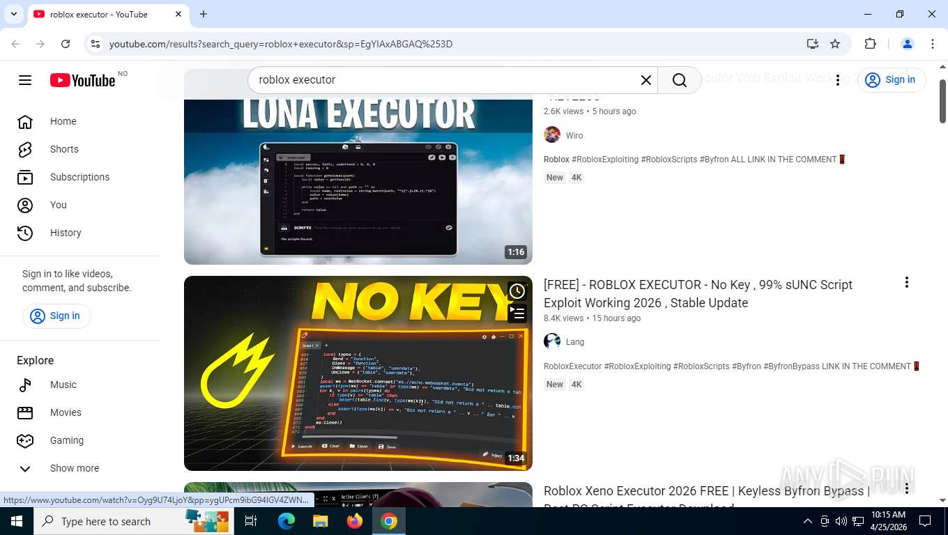Open a new Chrome tab
This screenshot has width=948, height=535.
point(204,14)
